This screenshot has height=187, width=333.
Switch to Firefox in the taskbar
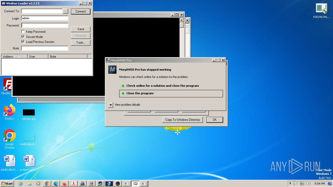click(x=65, y=184)
